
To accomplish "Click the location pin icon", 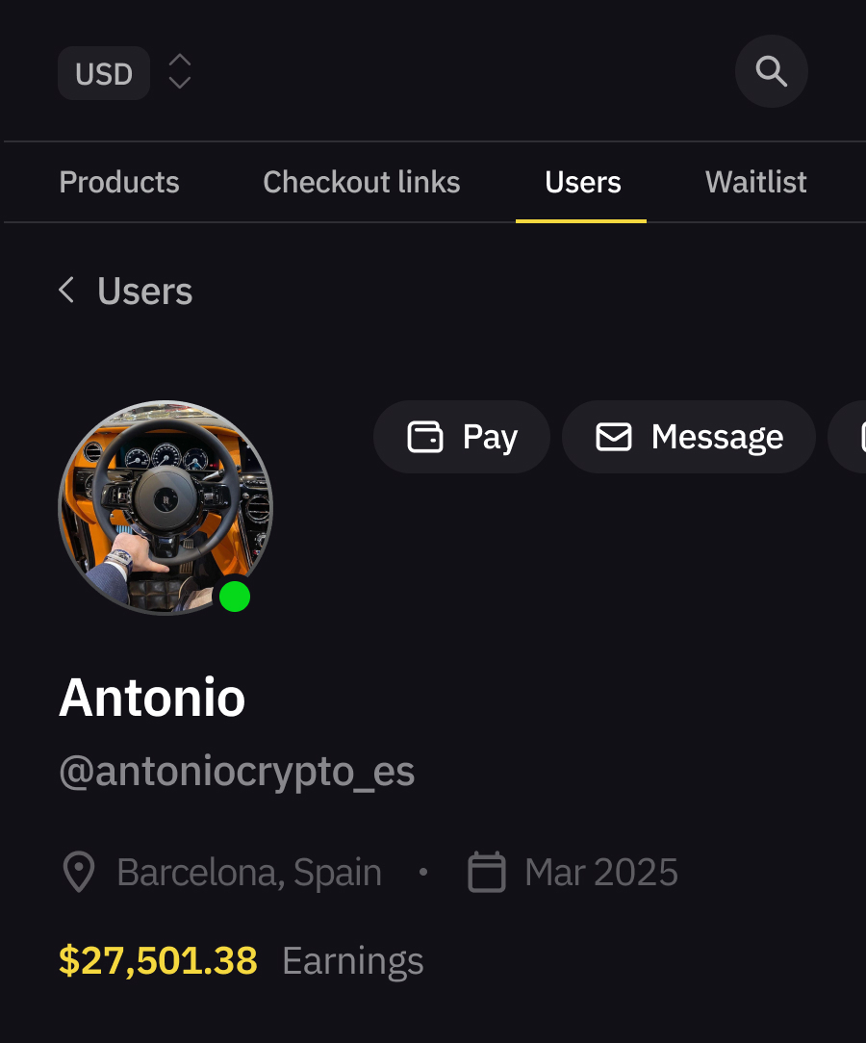I will [78, 873].
